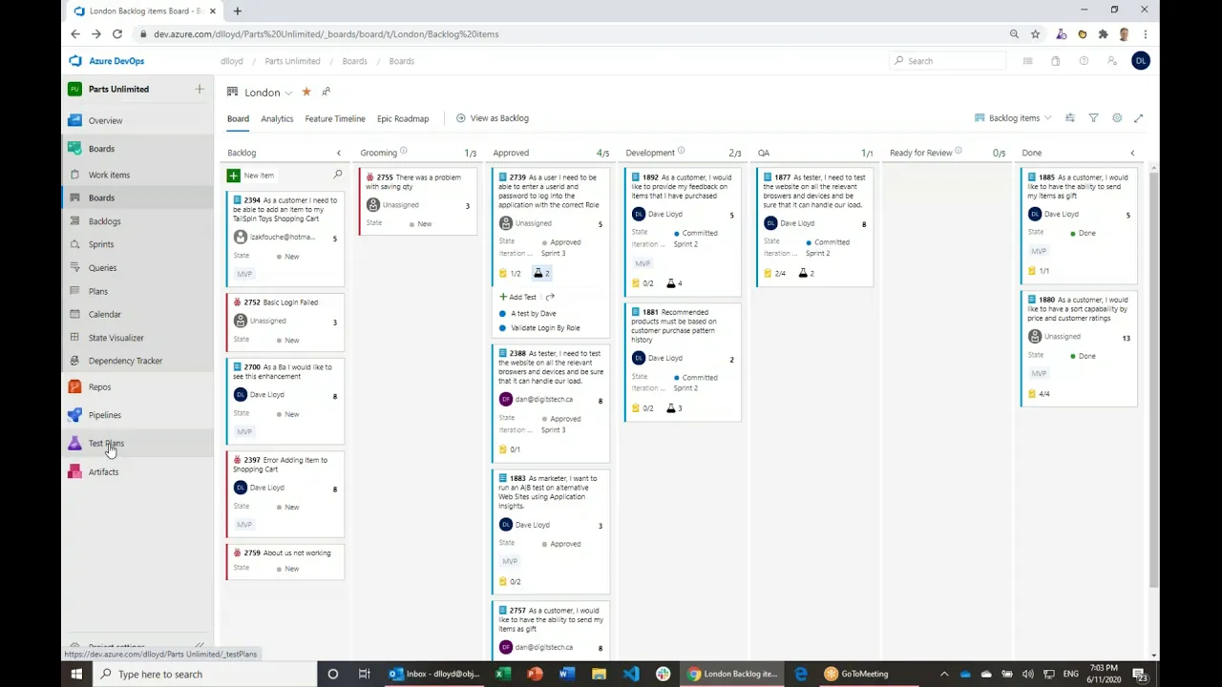The width and height of the screenshot is (1222, 687).
Task: Open Queries in Boards menu
Action: coord(102,268)
